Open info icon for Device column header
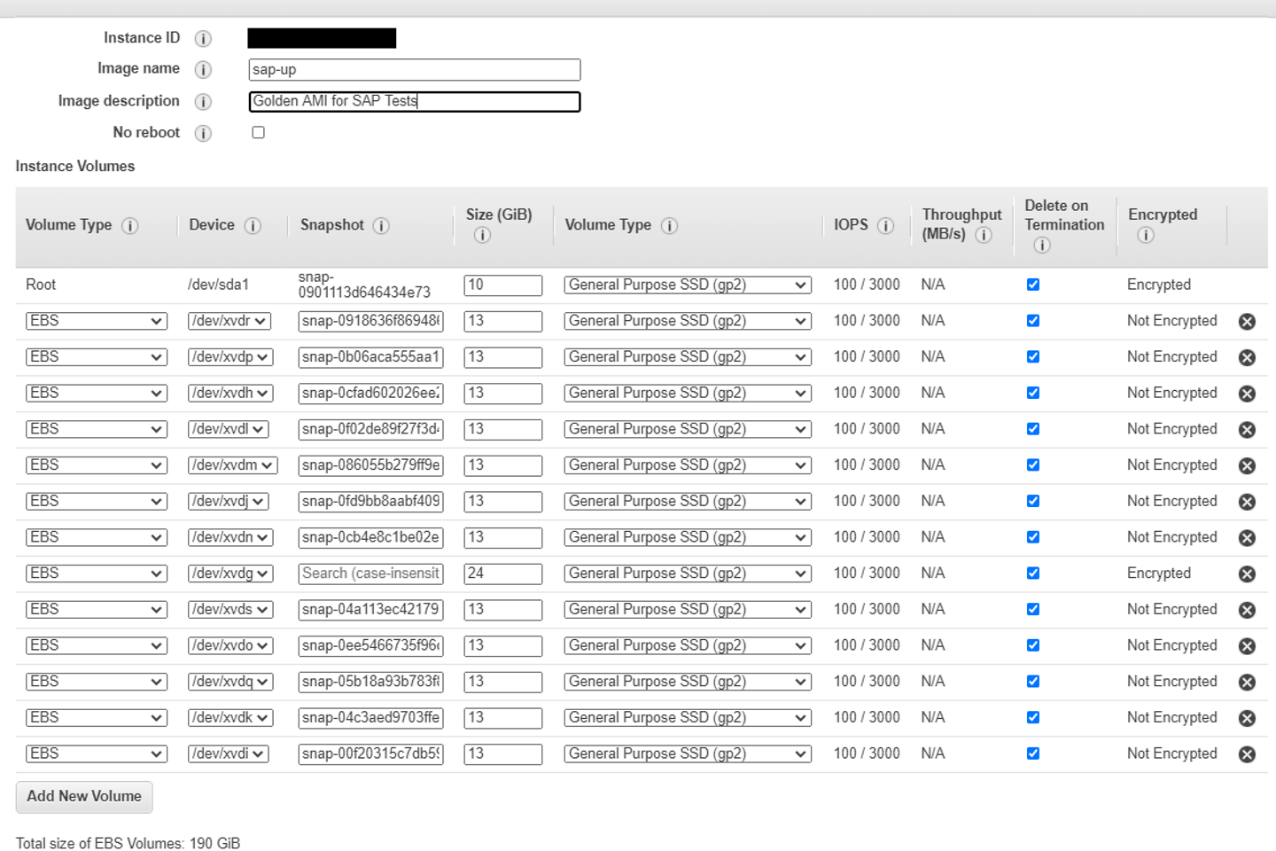 click(x=253, y=225)
